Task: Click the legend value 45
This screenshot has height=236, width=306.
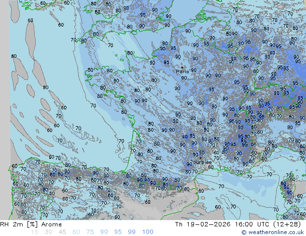Action: tap(62, 232)
